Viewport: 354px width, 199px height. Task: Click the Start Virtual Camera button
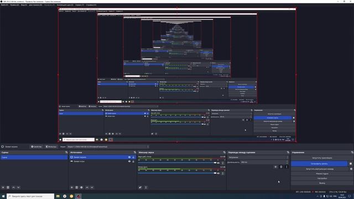[320, 169]
